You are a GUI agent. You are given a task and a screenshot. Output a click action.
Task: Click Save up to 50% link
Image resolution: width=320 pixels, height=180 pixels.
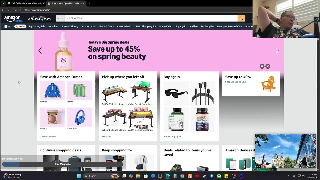click(48, 136)
